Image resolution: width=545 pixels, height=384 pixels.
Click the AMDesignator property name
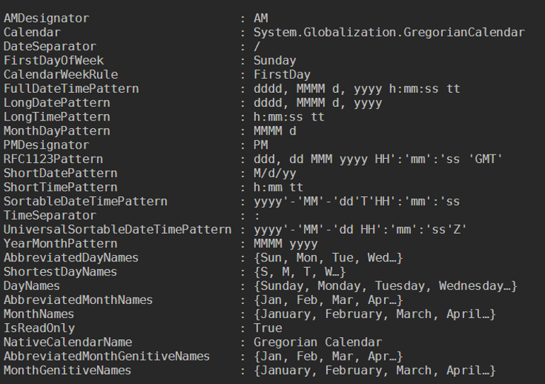[46, 18]
